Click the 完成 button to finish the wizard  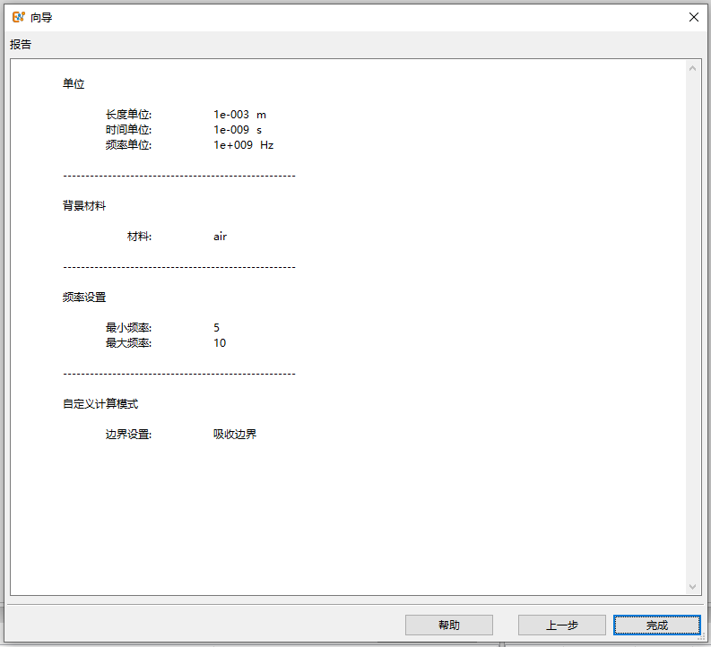tap(656, 625)
